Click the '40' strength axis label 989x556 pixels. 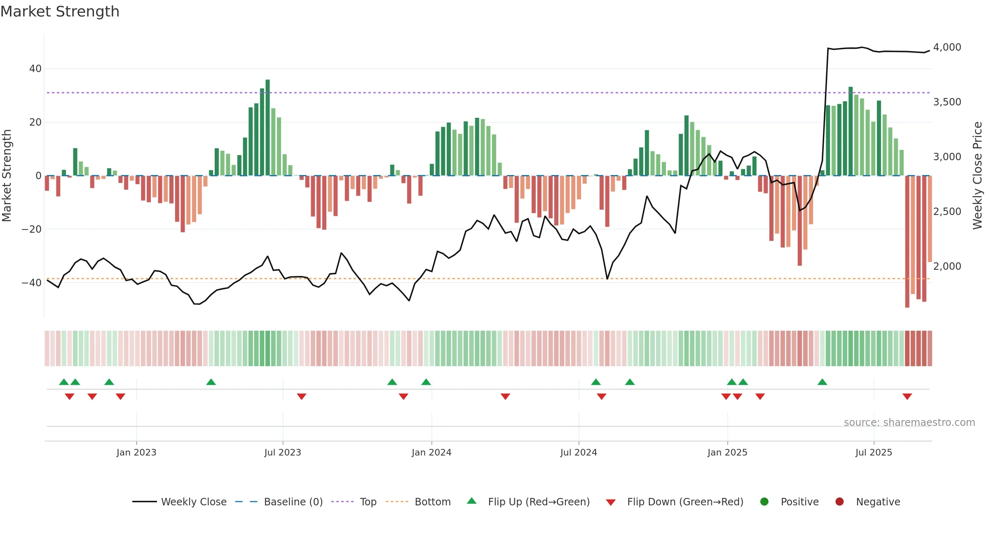click(35, 69)
